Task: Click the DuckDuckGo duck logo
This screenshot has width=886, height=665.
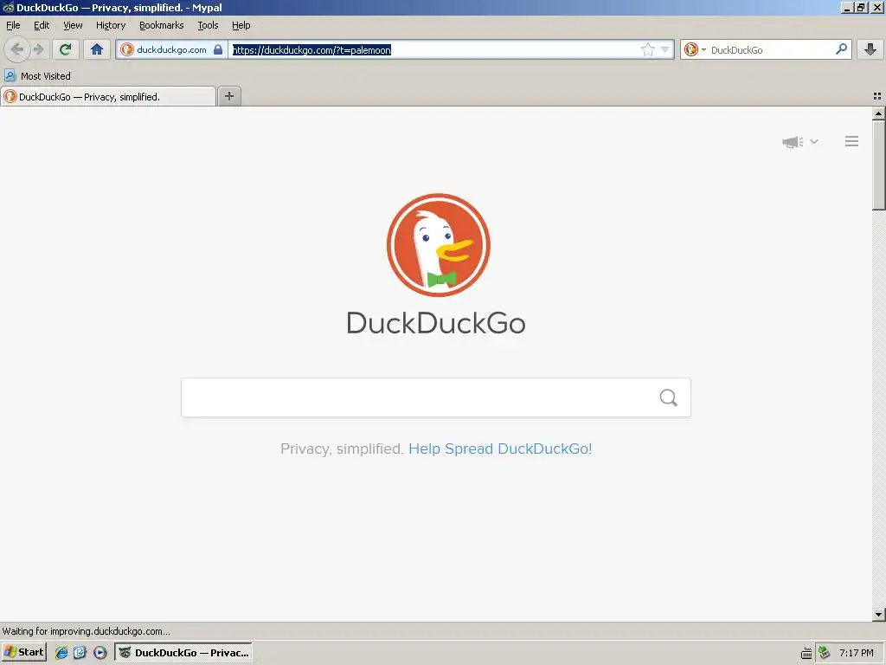Action: pyautogui.click(x=438, y=245)
